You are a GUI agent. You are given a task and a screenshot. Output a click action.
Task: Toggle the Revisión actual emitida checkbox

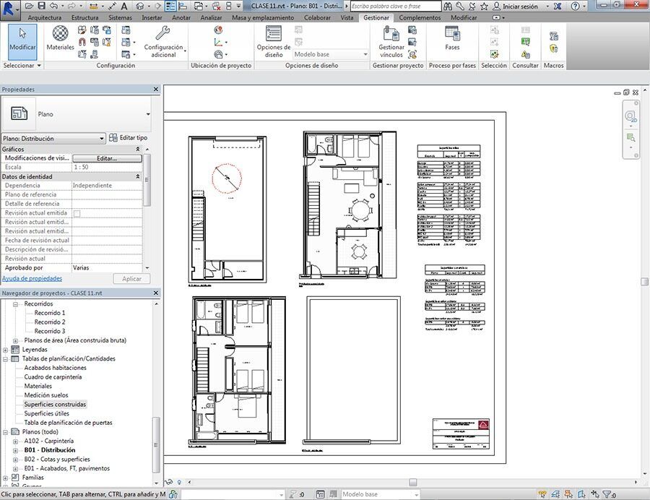pyautogui.click(x=77, y=213)
